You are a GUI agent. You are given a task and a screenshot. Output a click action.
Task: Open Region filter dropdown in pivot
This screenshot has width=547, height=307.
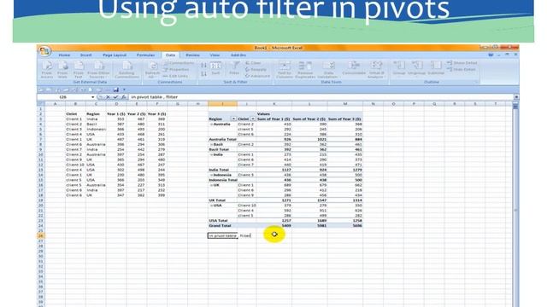[x=233, y=119]
